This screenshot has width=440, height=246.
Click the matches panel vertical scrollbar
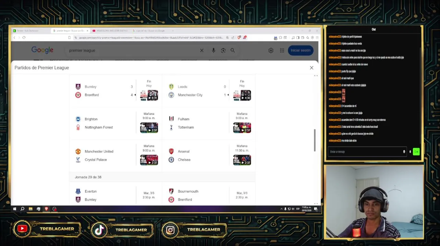tap(314, 140)
